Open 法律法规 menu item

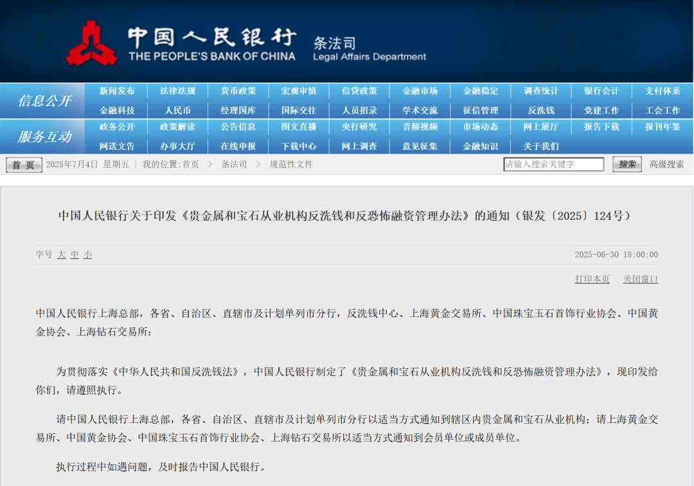pos(177,91)
